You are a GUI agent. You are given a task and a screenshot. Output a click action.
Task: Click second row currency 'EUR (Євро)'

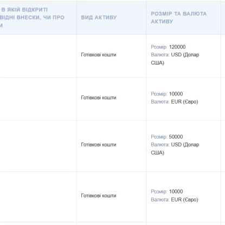click(x=184, y=102)
